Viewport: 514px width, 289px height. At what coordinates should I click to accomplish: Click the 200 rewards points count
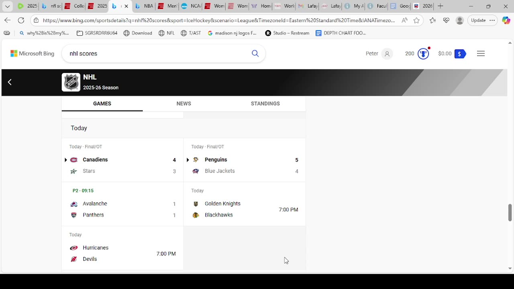pyautogui.click(x=410, y=53)
